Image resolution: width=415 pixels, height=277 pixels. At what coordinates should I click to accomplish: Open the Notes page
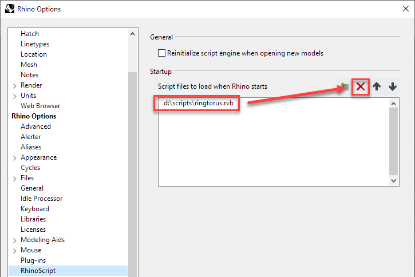pyautogui.click(x=29, y=75)
